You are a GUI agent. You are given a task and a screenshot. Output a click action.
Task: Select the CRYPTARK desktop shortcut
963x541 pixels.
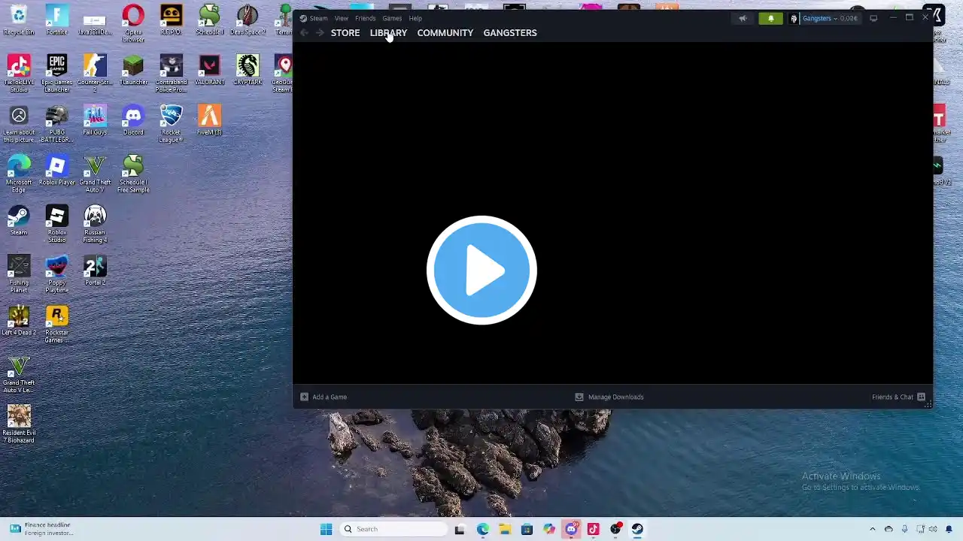tap(248, 70)
